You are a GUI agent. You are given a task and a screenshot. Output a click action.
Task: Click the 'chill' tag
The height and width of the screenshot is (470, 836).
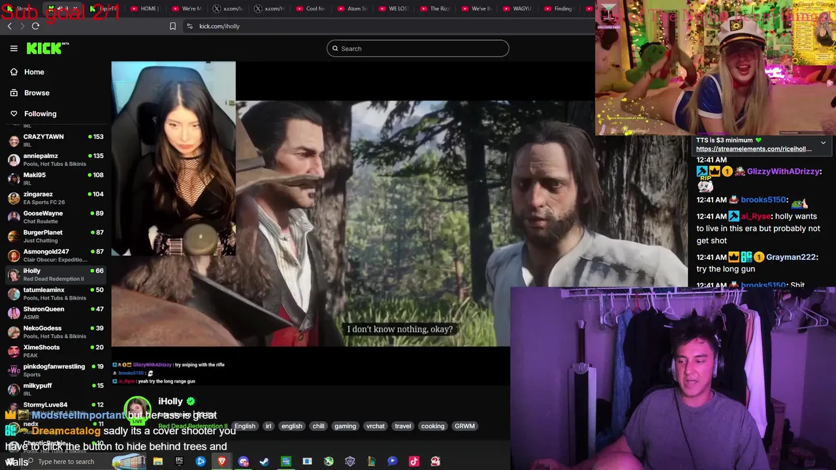(319, 426)
